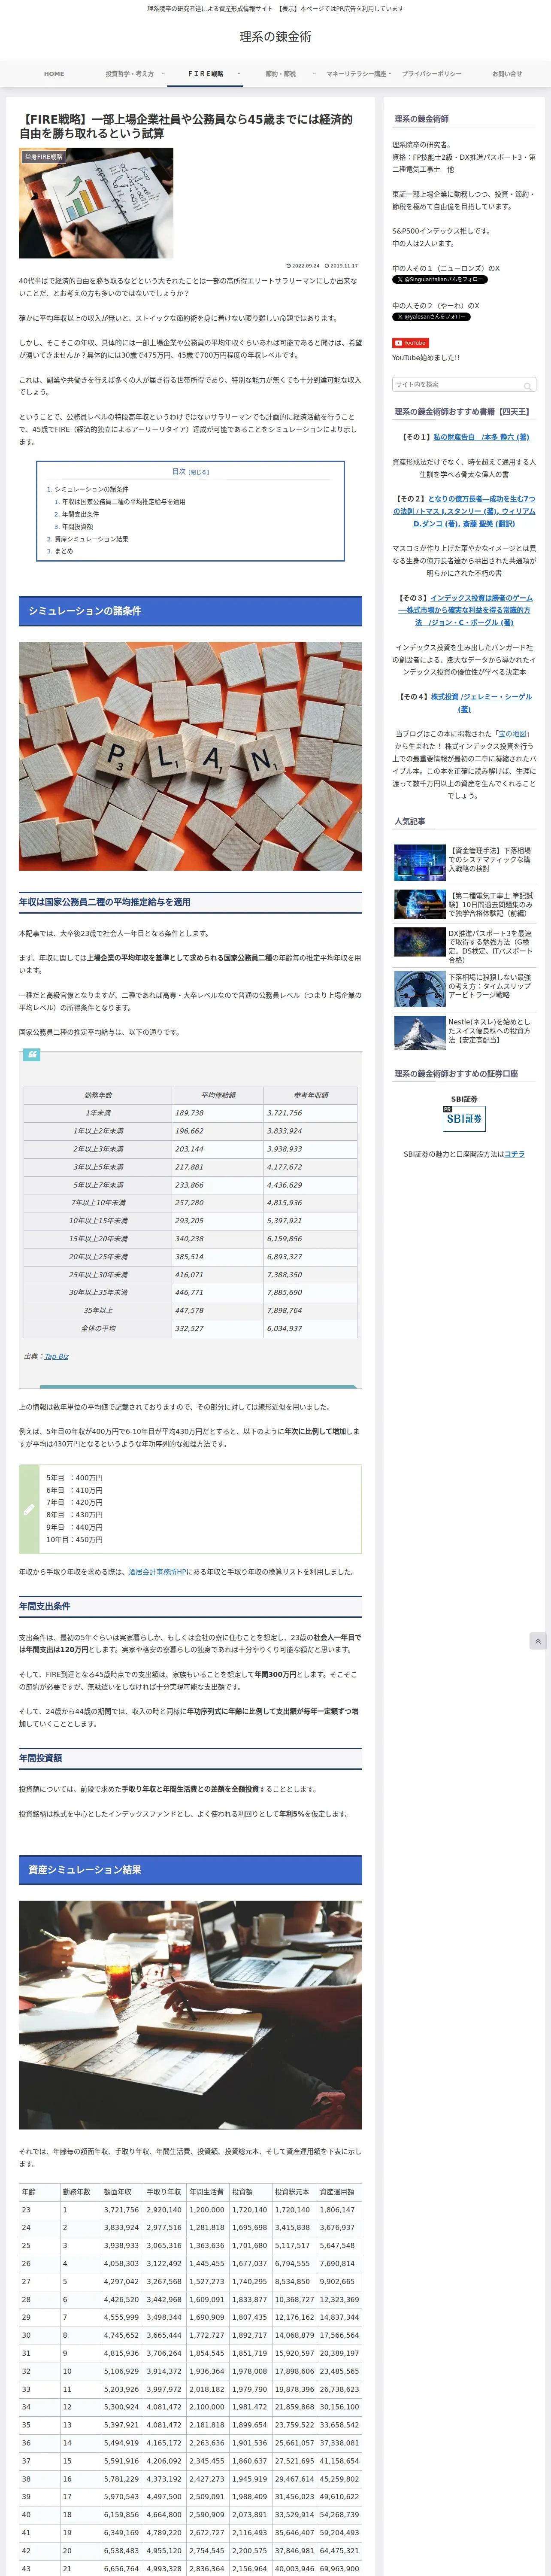
Task: Open the マネーリテラシー講座 menu dropdown
Action: 356,74
